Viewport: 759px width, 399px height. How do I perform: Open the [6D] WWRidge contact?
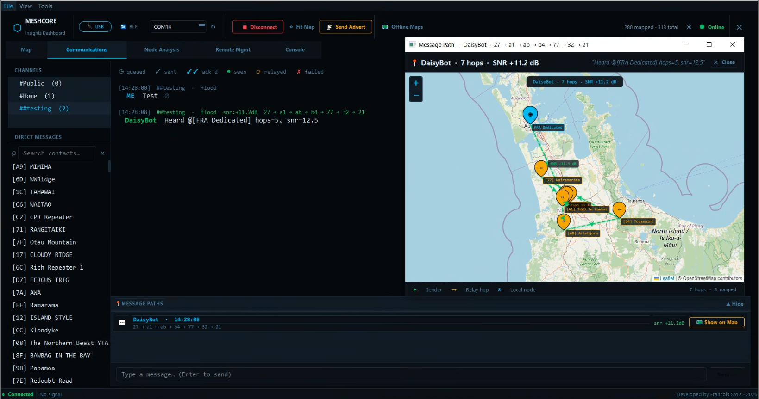click(59, 179)
